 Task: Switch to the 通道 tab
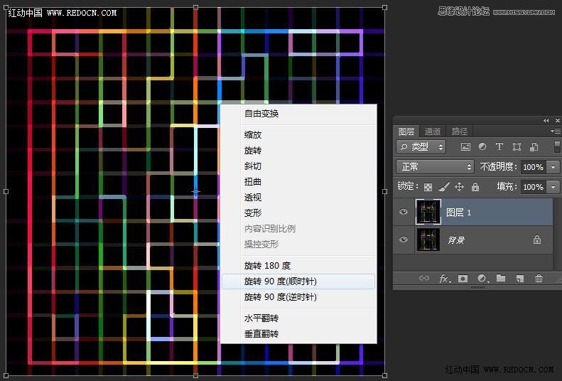coord(433,132)
